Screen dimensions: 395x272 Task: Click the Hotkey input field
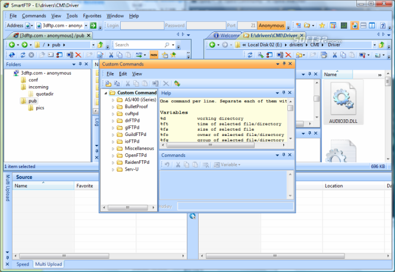tap(236, 207)
